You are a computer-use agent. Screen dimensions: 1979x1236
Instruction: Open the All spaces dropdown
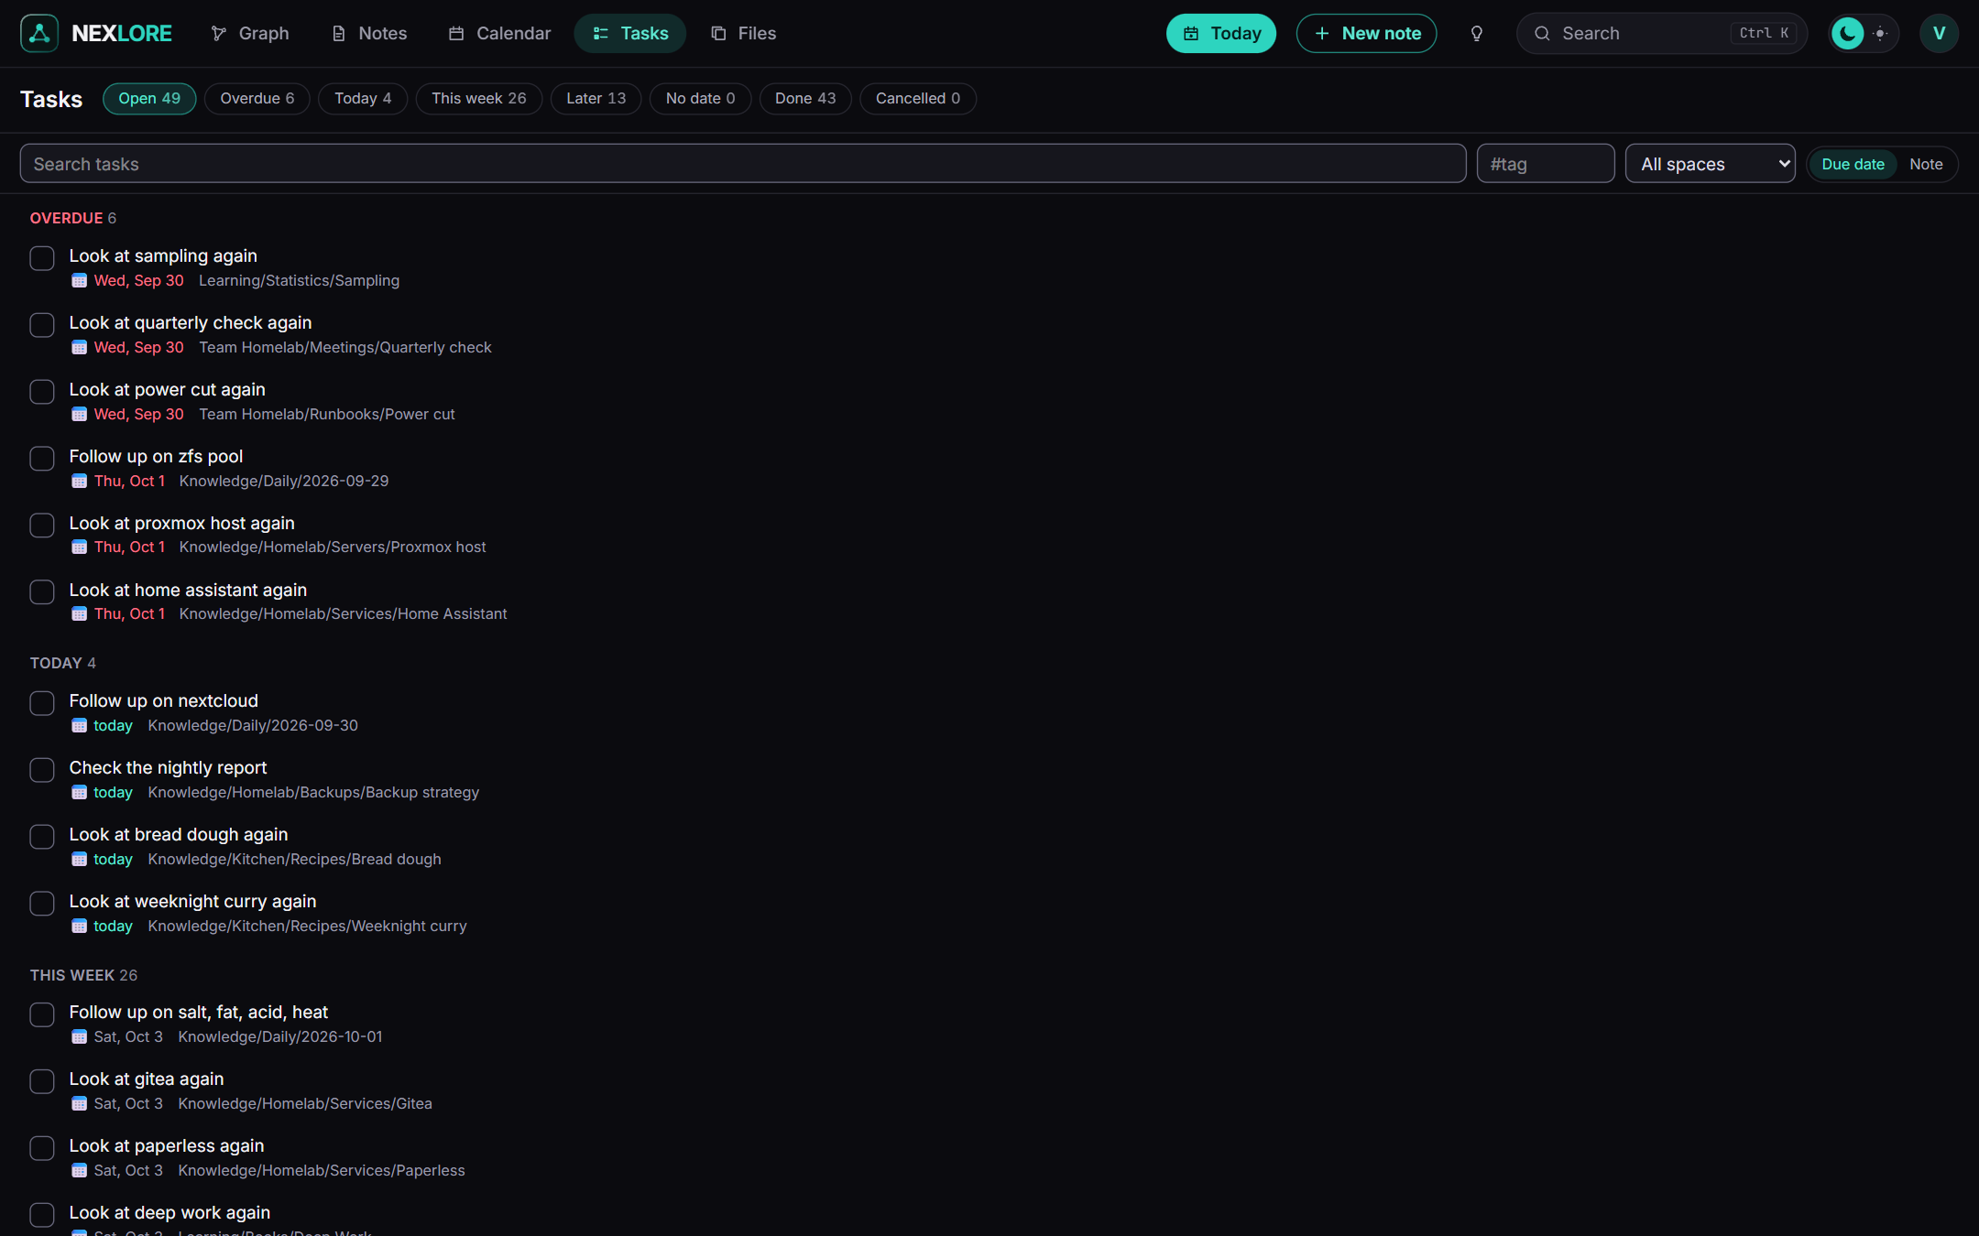[x=1710, y=164]
